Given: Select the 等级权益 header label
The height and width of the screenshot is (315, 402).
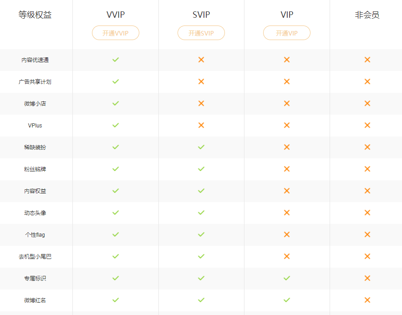Looking at the screenshot, I should [35, 15].
